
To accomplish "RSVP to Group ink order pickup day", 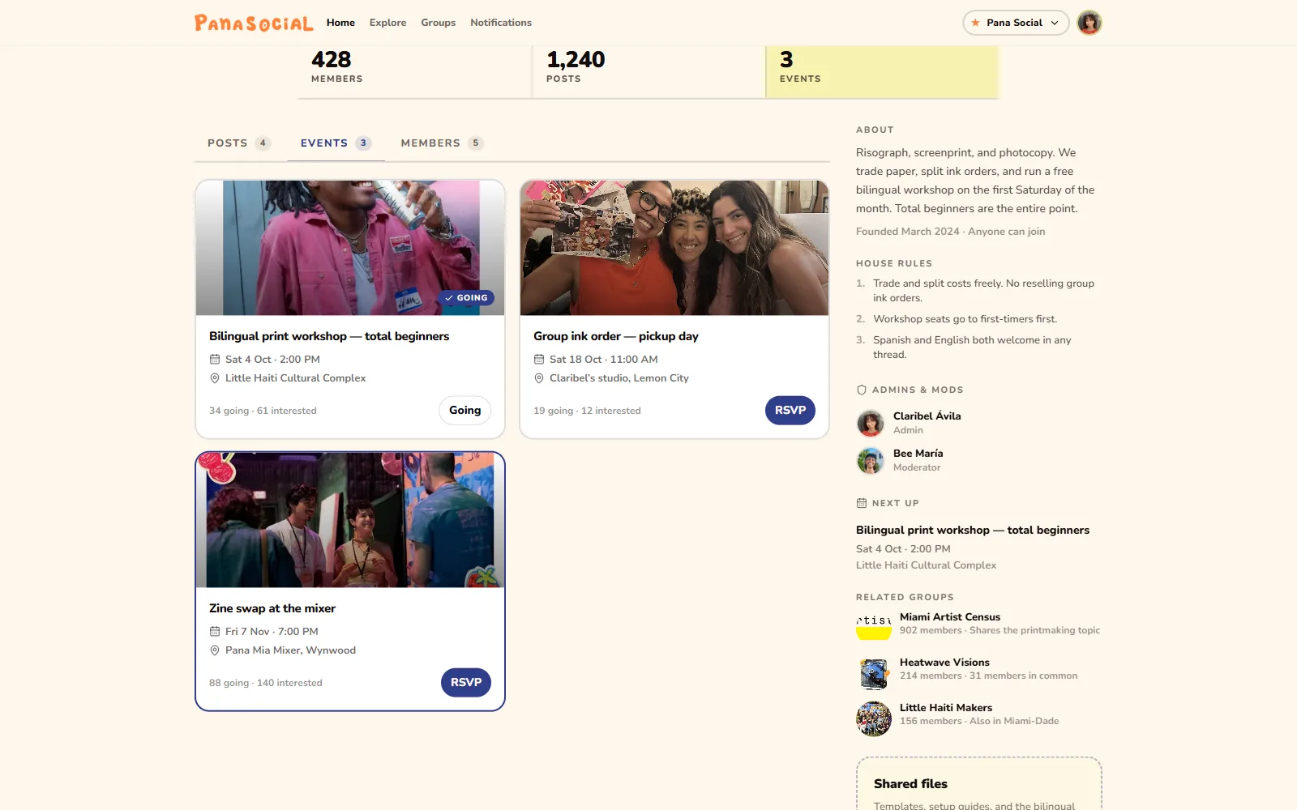I will point(790,411).
